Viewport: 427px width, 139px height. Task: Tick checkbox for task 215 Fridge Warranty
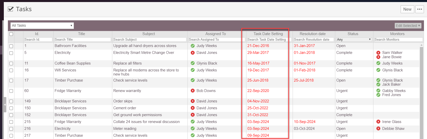tap(11, 122)
